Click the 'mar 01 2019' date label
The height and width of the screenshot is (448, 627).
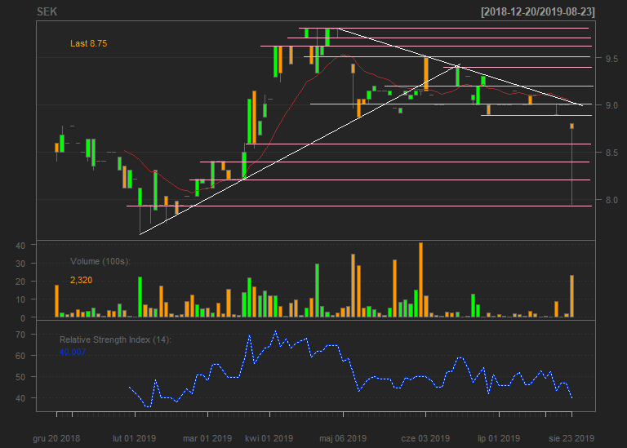[x=207, y=438]
